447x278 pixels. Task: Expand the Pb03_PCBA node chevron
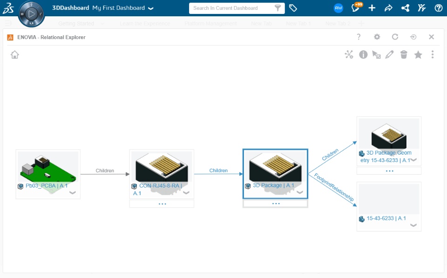[x=73, y=192]
